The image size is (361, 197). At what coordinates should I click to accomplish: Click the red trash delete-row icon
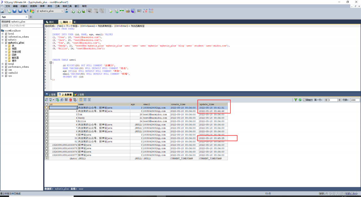click(x=71, y=100)
